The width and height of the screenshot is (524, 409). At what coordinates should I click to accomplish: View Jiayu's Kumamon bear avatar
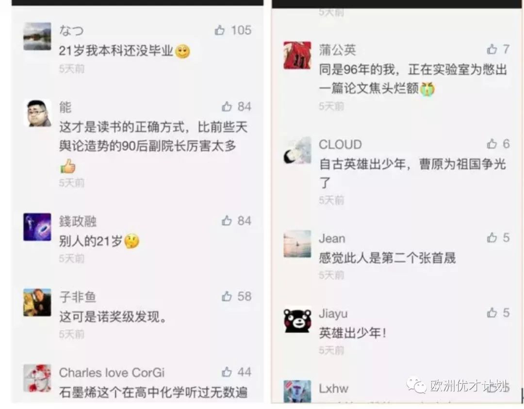tap(297, 320)
